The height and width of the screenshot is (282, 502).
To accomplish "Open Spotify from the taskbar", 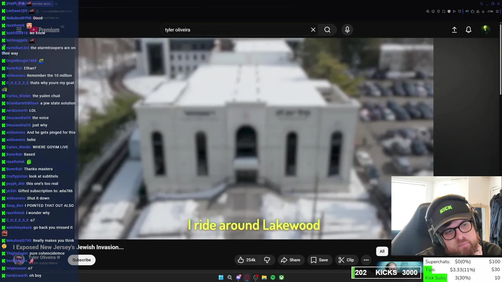I will pos(273,277).
